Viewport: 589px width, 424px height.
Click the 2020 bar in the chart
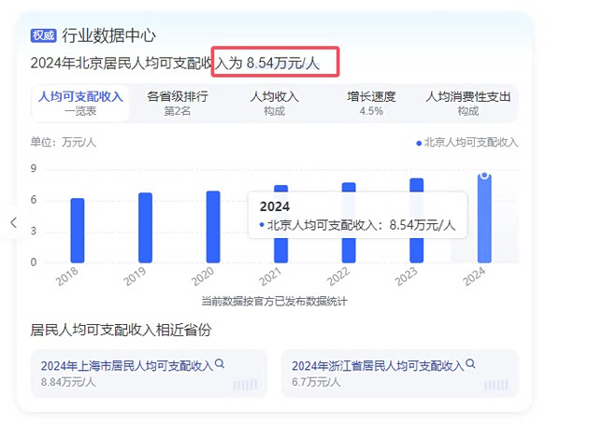click(x=213, y=227)
